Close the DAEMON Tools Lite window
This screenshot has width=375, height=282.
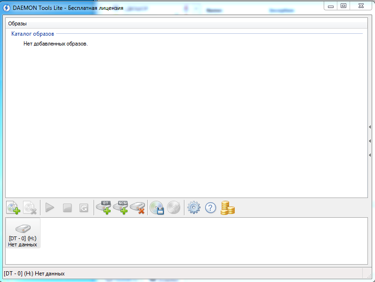[361, 6]
